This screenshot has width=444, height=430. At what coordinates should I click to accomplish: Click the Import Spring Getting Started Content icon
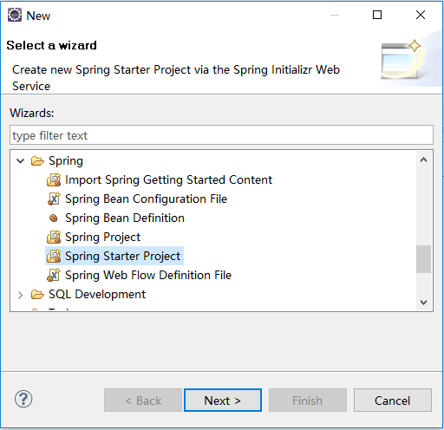(x=54, y=179)
